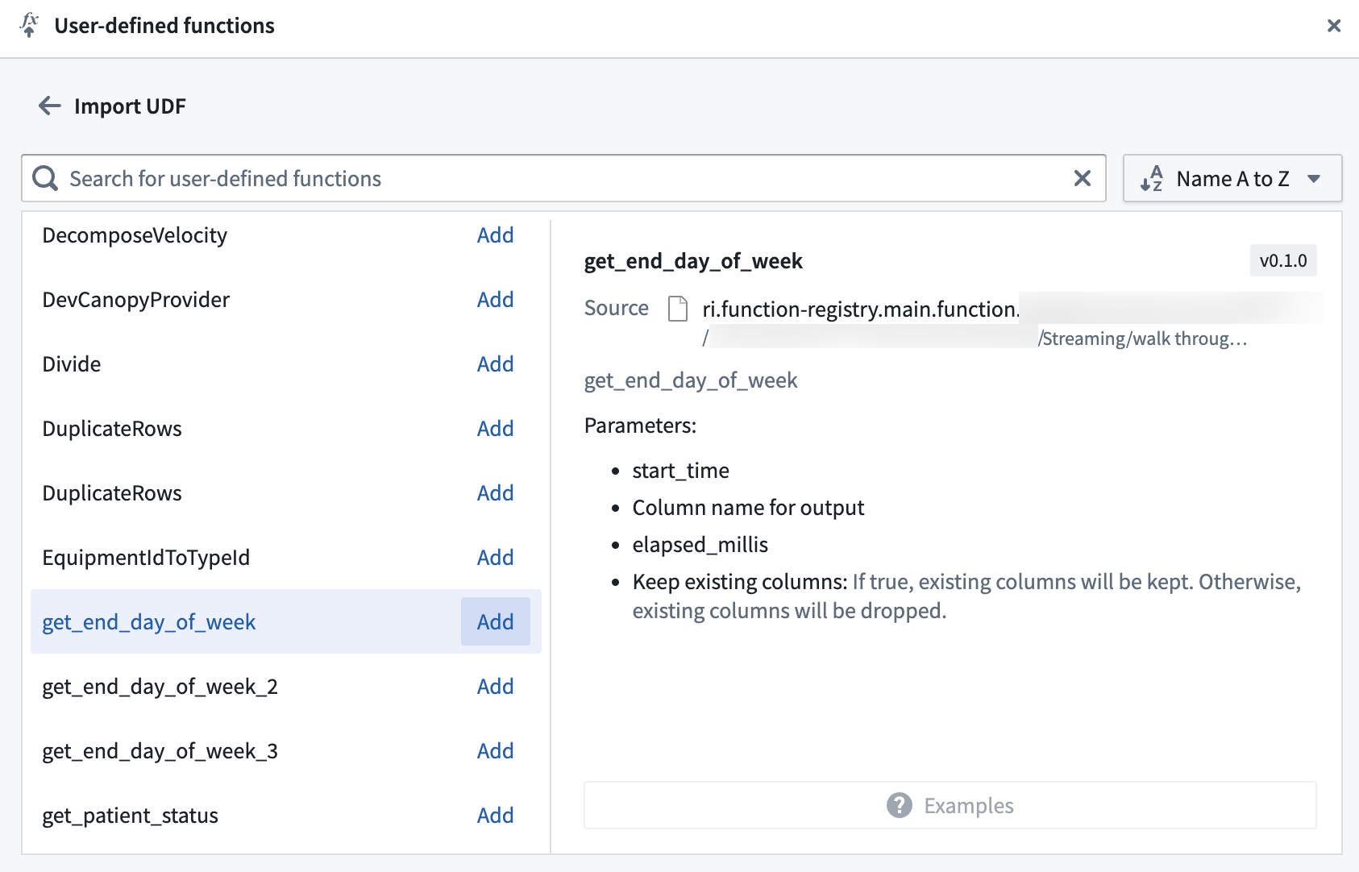This screenshot has width=1359, height=872.
Task: Select get_end_day_of_week_3 in the list
Action: (x=160, y=750)
